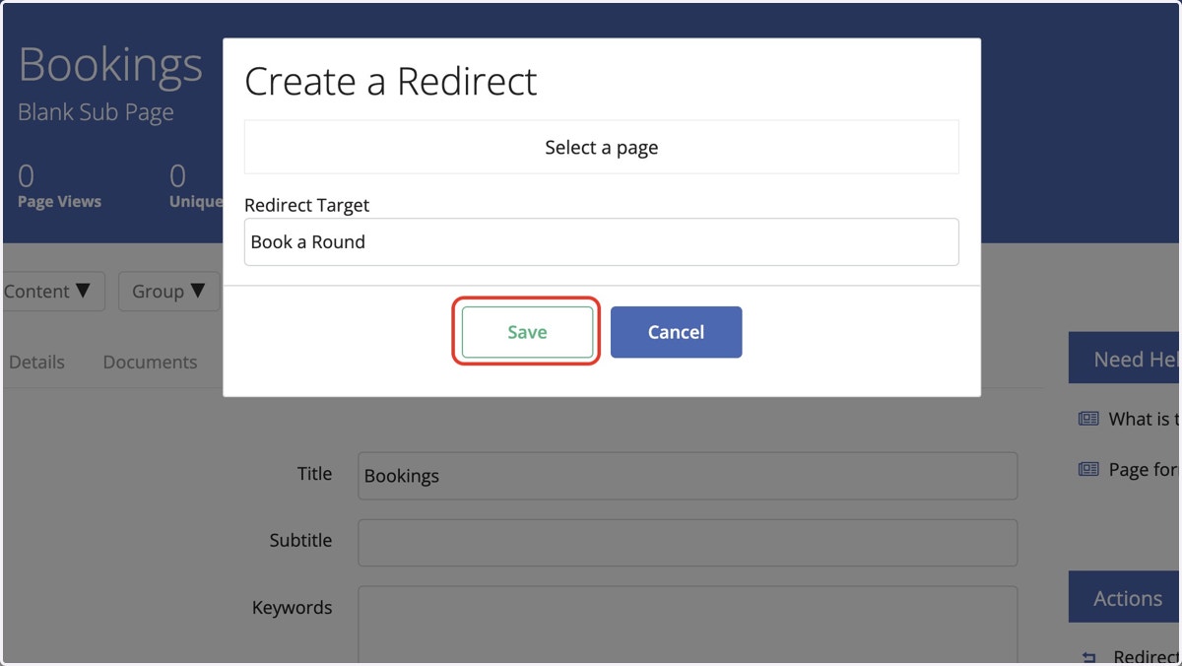Viewport: 1182px width, 666px height.
Task: Click the 'Page Views' stat label
Action: 59,201
